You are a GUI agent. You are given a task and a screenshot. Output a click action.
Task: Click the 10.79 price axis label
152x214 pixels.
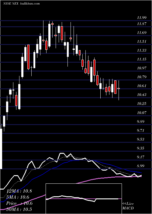[x=142, y=77]
